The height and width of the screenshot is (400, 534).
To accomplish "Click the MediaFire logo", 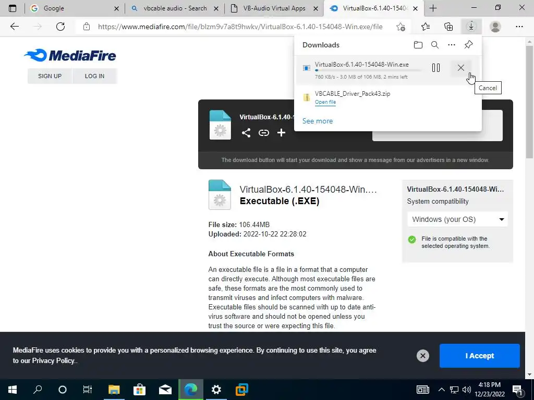I will coord(70,55).
